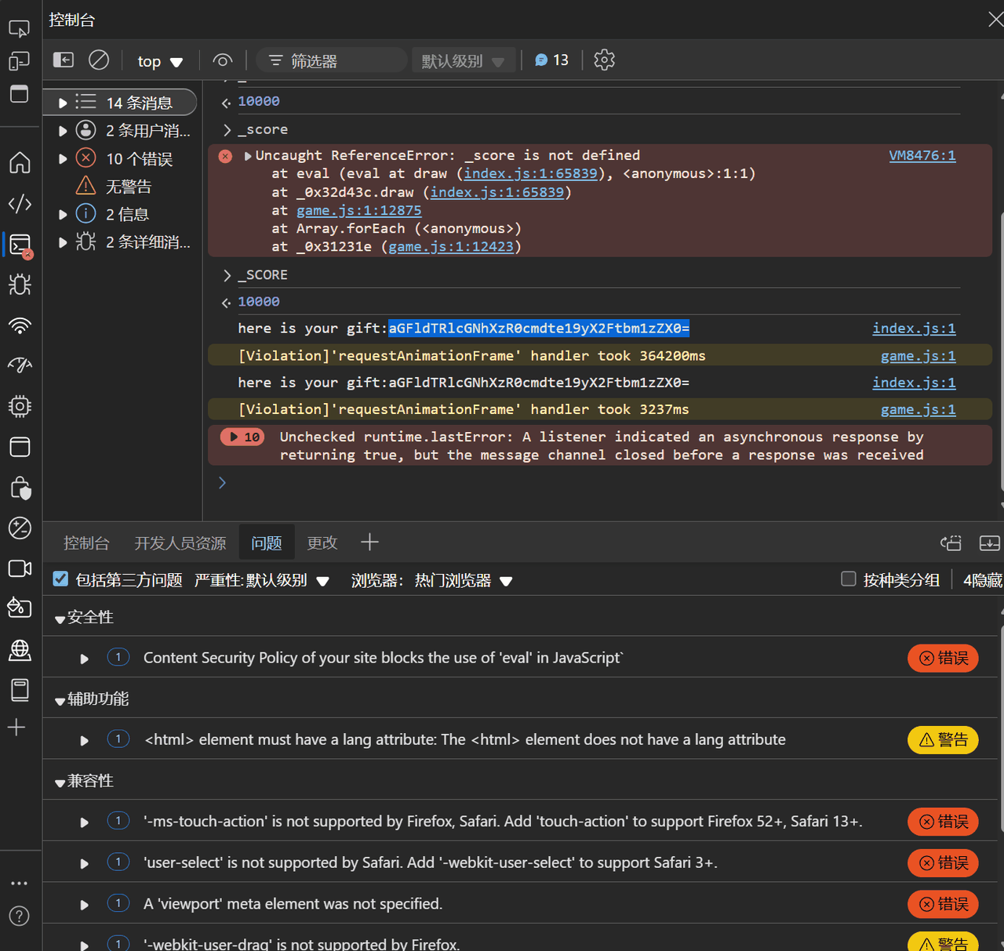Image resolution: width=1004 pixels, height=951 pixels.
Task: Switch to the Developer Resources drawer tab
Action: 180,543
